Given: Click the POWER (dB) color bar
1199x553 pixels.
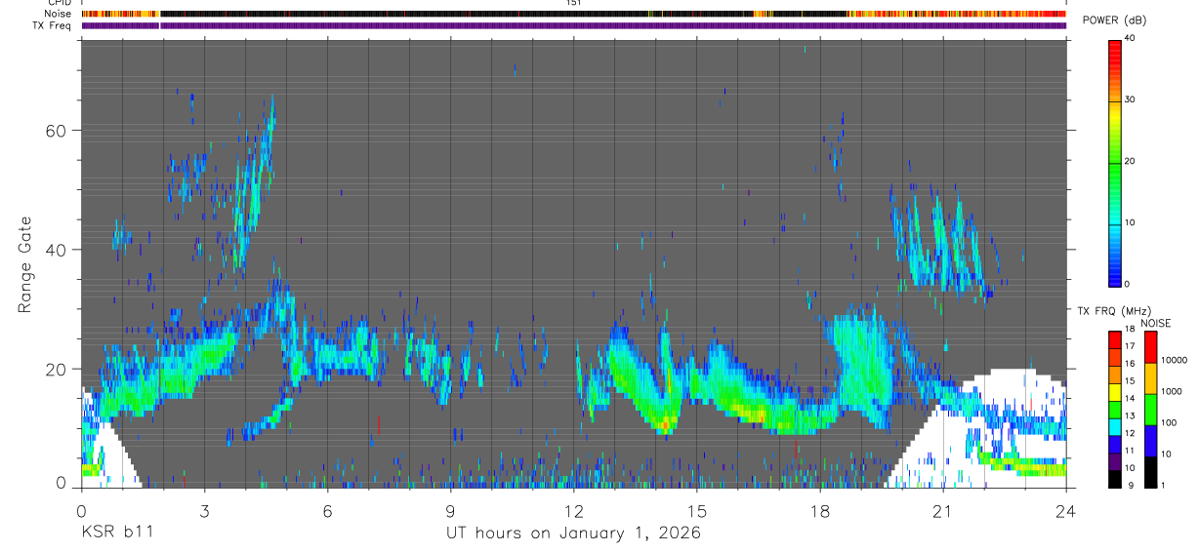Looking at the screenshot, I should [1115, 162].
